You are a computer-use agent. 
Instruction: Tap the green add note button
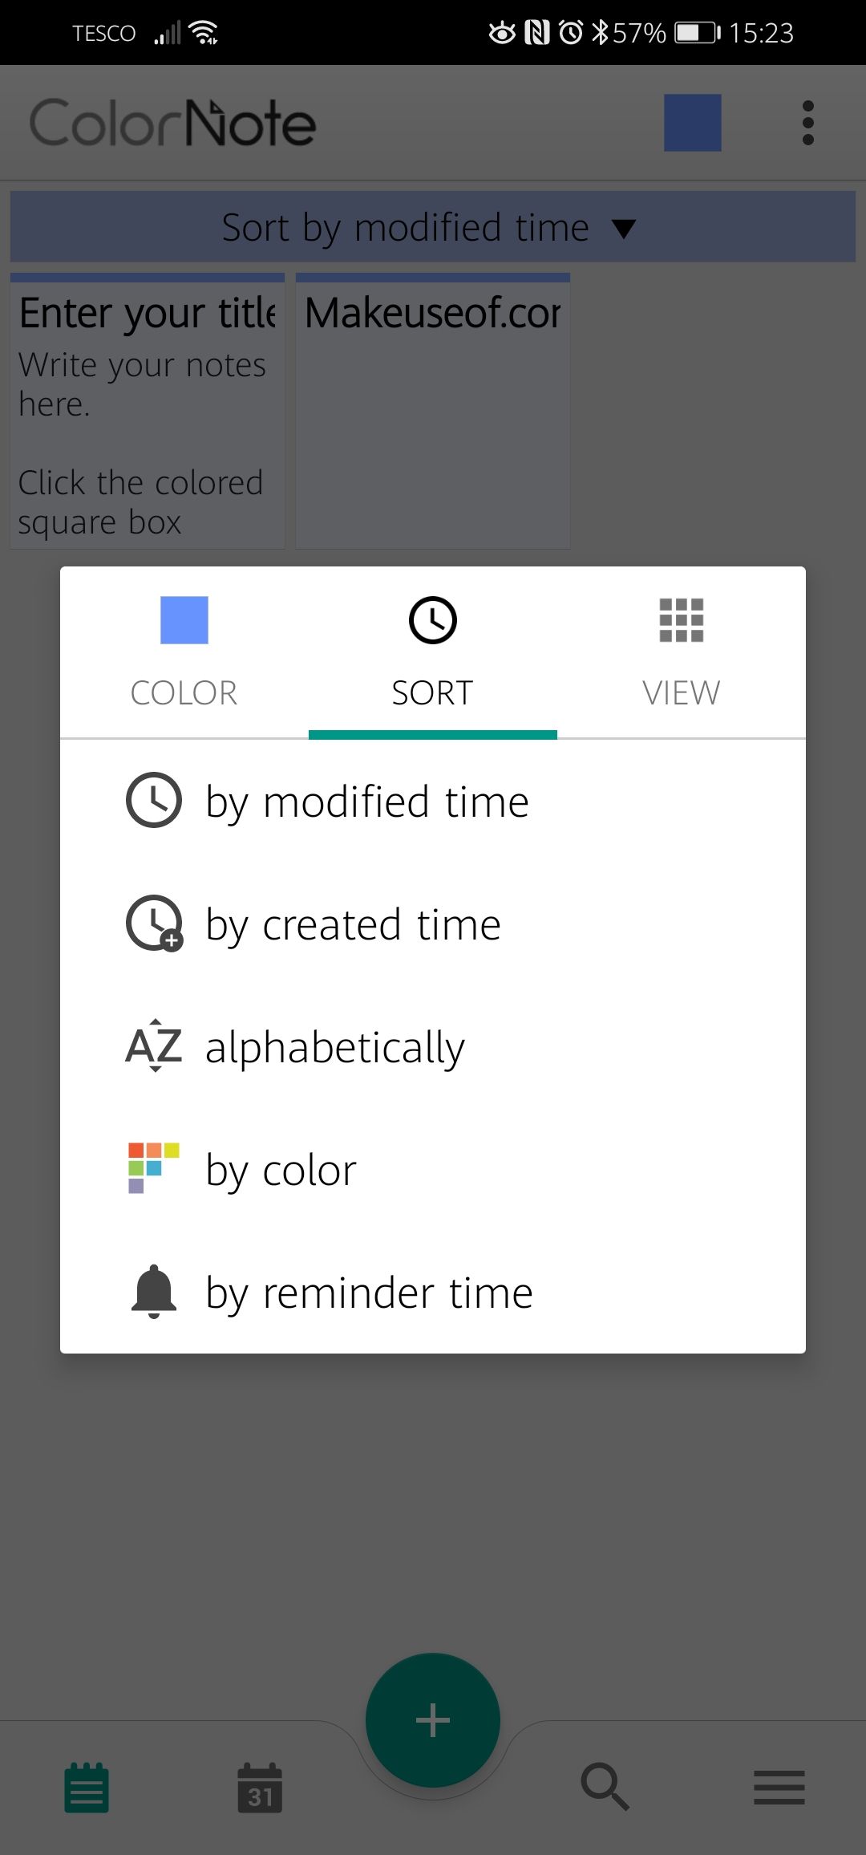coord(433,1719)
